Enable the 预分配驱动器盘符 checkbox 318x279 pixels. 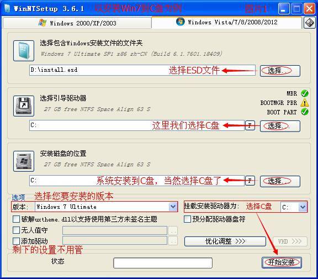(187, 219)
